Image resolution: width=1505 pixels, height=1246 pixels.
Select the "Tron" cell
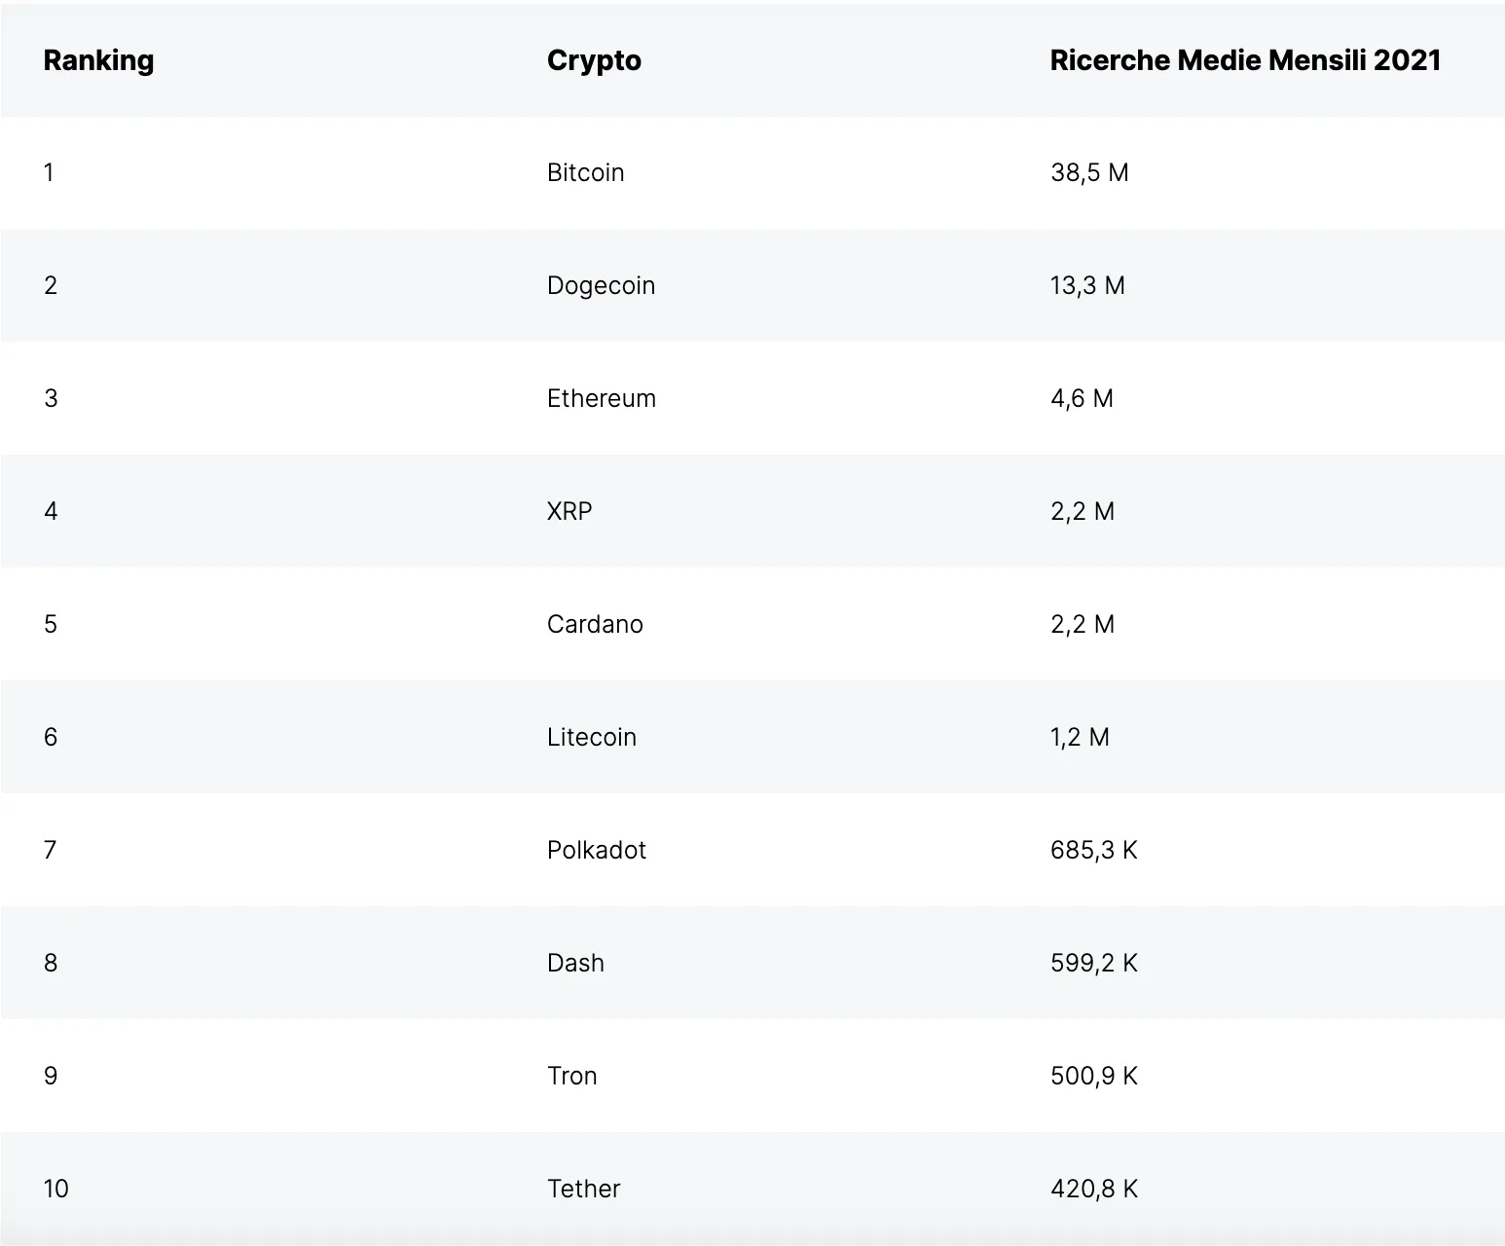571,1076
